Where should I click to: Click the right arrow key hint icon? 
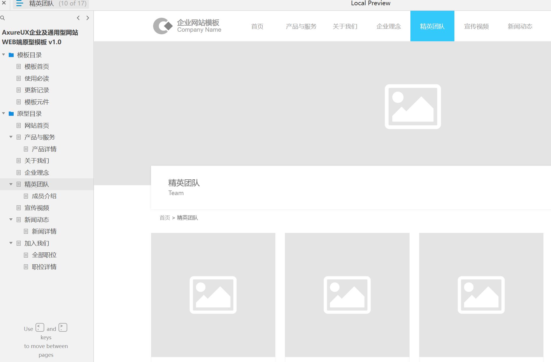click(x=63, y=327)
